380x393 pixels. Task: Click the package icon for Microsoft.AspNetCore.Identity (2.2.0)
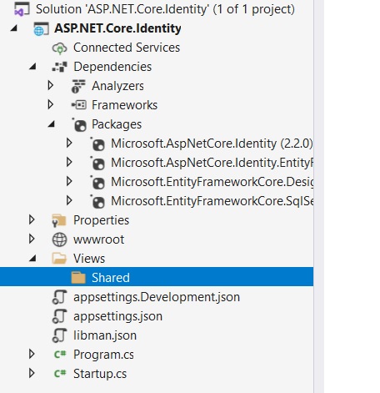coord(97,144)
